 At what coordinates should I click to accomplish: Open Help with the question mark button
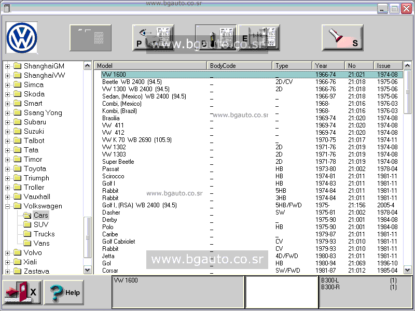64,292
